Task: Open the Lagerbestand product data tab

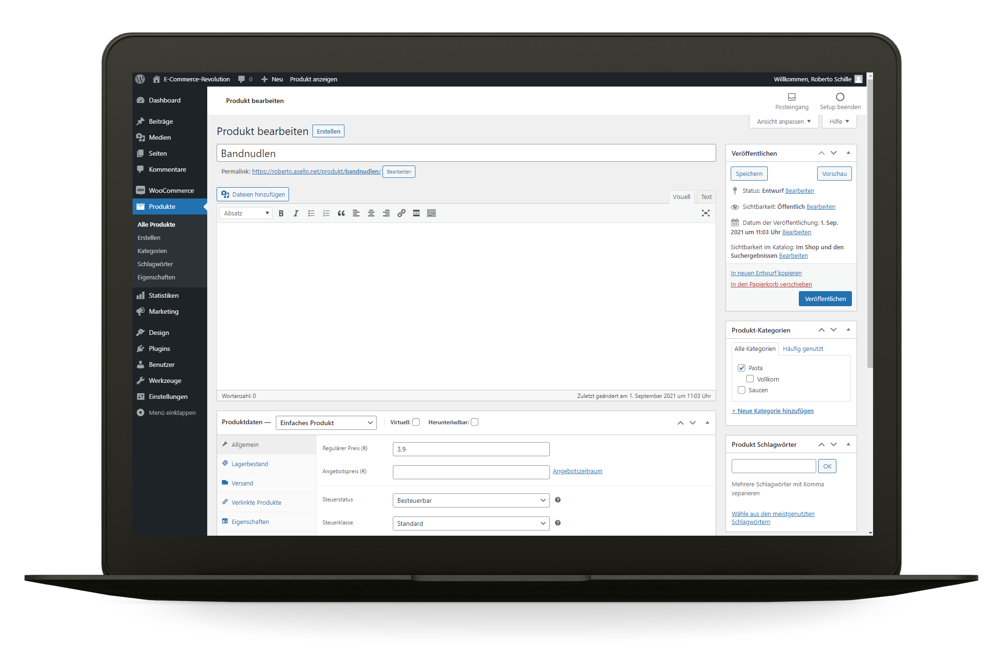Action: tap(250, 464)
